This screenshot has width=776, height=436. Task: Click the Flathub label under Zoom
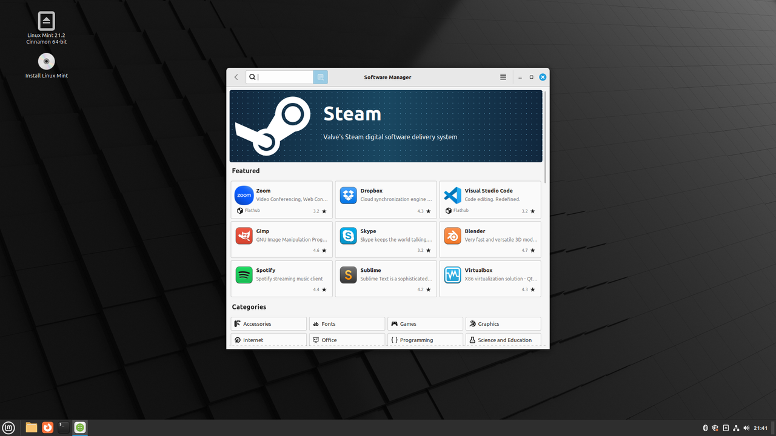click(x=252, y=211)
